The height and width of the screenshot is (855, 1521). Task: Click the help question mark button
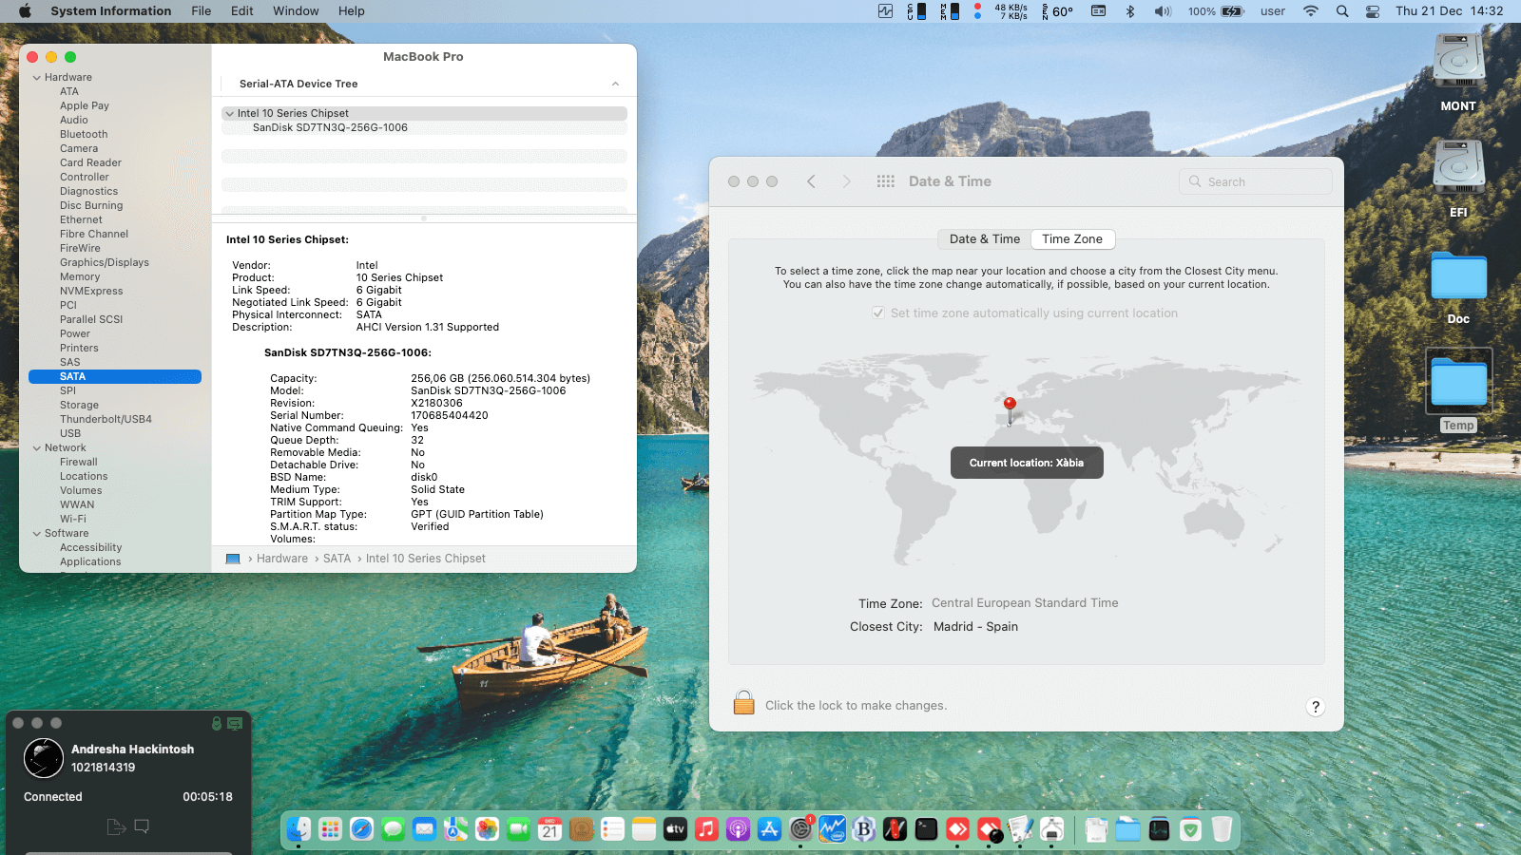click(x=1316, y=707)
